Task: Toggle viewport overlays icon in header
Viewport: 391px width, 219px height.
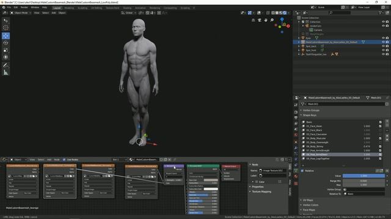Action: 259,13
